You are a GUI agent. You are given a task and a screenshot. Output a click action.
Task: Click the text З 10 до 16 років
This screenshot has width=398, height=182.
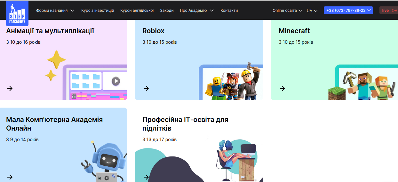coord(23,42)
